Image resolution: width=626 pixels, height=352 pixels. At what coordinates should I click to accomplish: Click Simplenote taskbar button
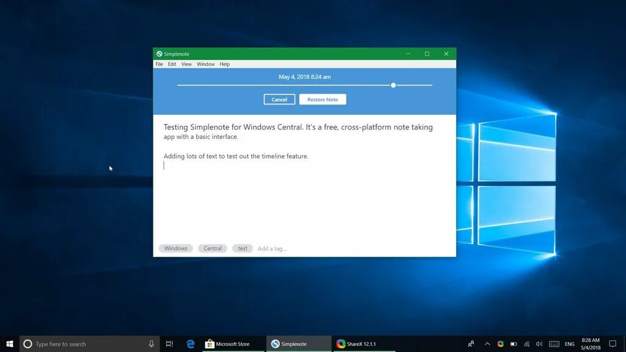click(x=298, y=343)
